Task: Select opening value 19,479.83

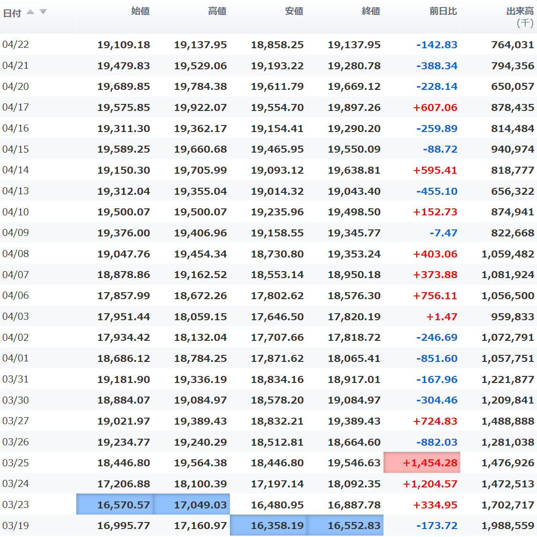Action: [124, 66]
